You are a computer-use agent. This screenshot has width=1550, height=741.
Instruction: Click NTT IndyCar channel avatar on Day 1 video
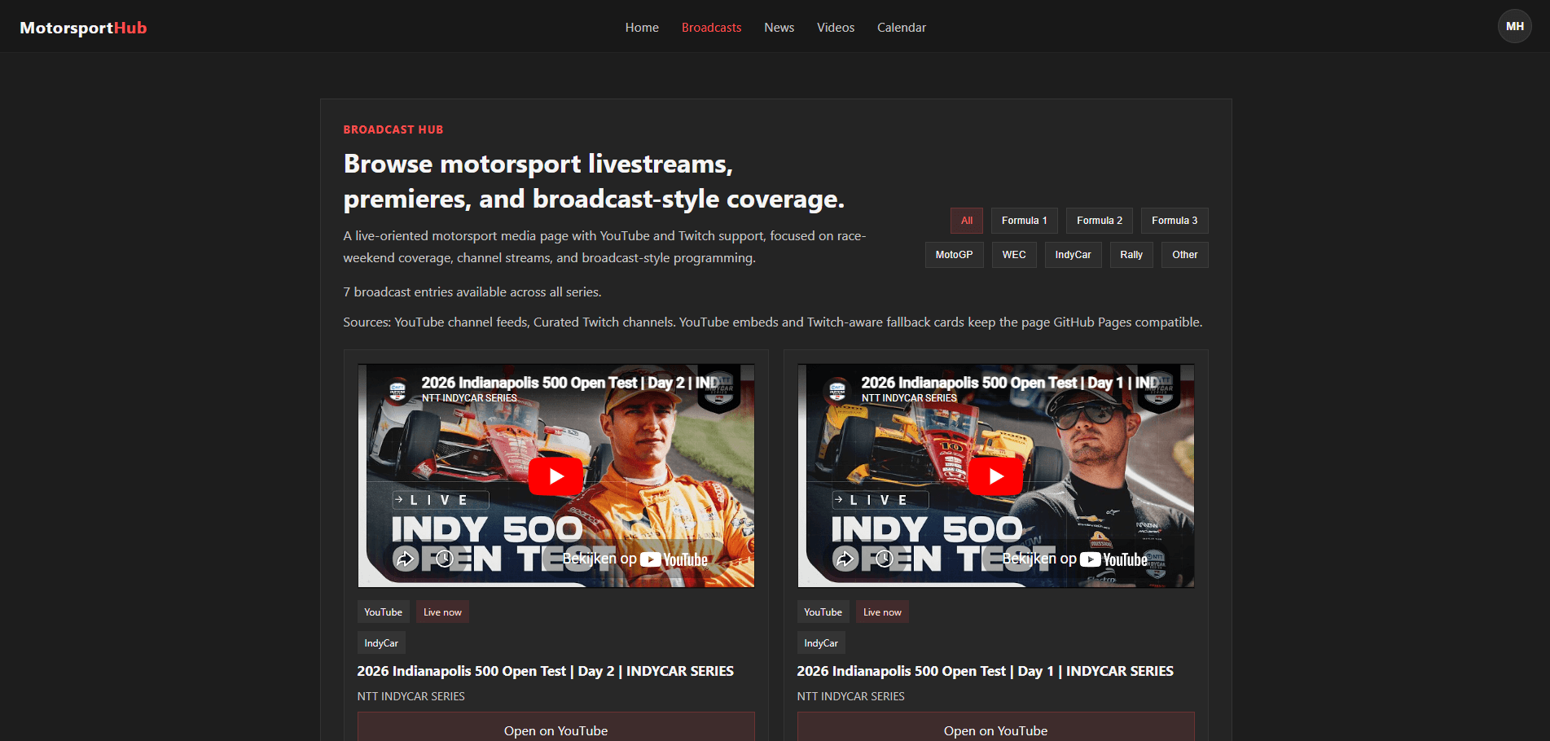[x=837, y=390]
